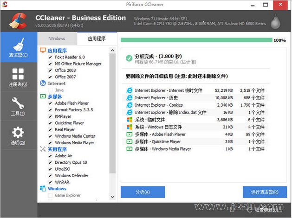
Task: Open the Cleaner (清洁器) section
Action: (19, 47)
